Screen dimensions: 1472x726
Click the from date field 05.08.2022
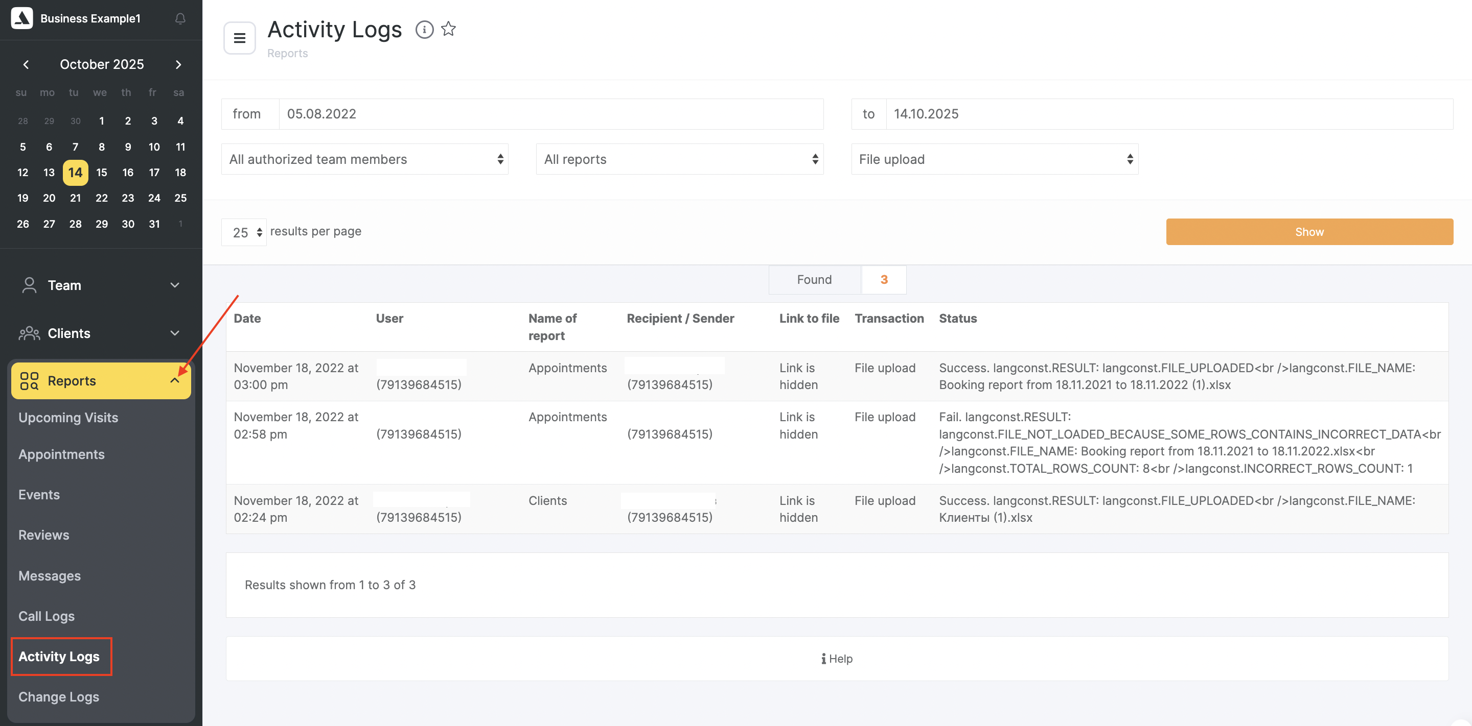pos(550,114)
